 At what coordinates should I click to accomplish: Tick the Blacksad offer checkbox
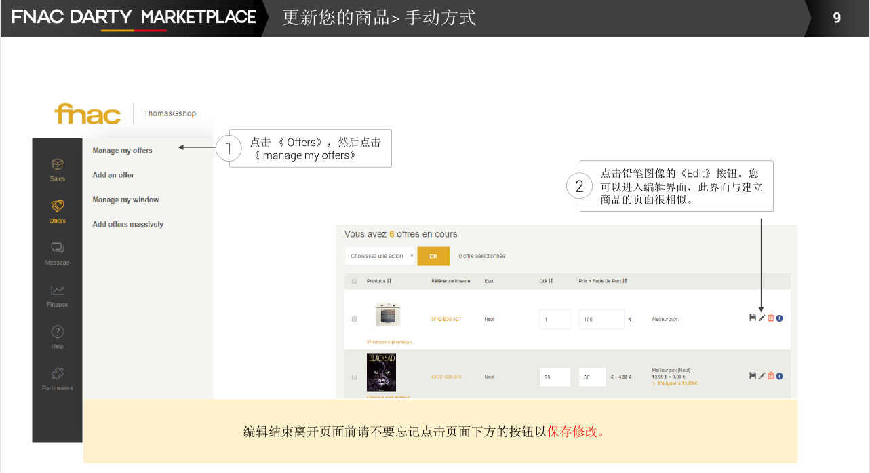pyautogui.click(x=354, y=377)
